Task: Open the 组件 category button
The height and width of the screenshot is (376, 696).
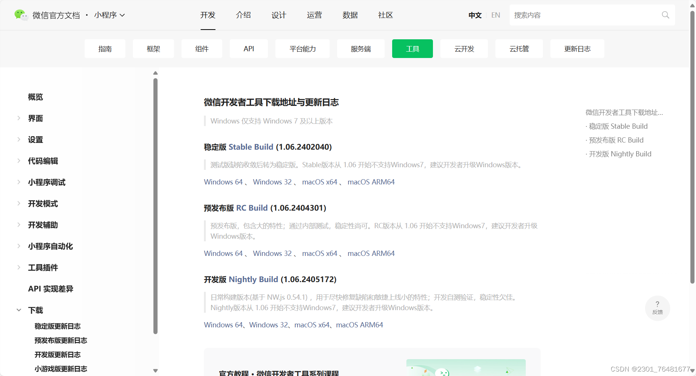Action: [x=202, y=49]
